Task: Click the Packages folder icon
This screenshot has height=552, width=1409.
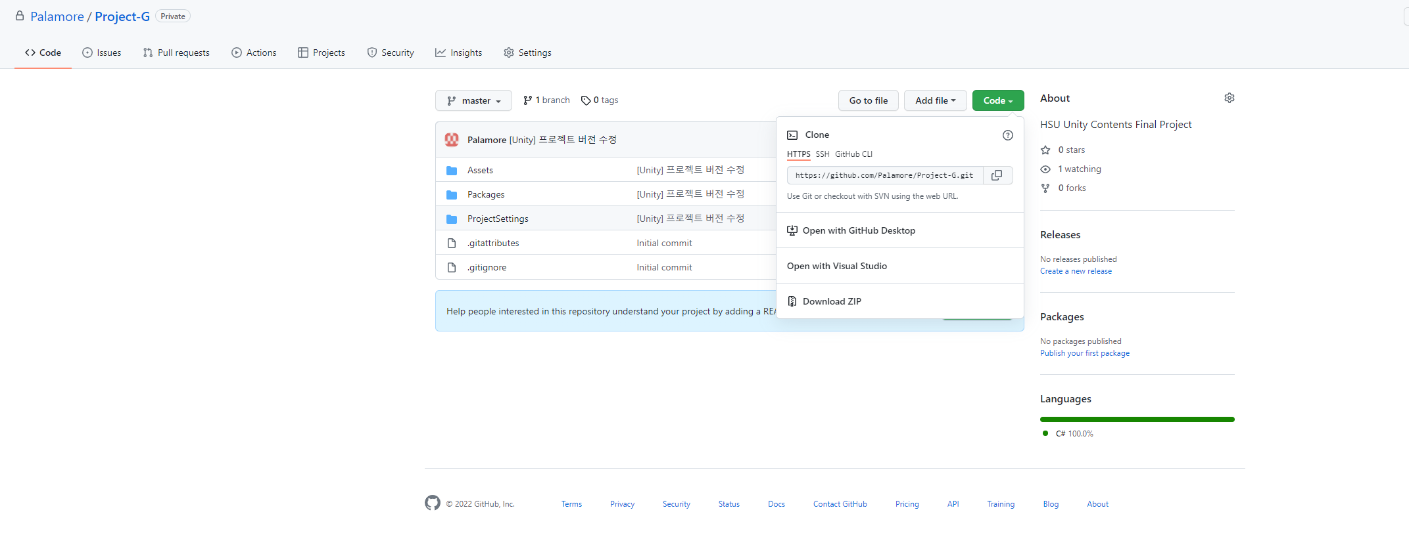Action: point(452,195)
